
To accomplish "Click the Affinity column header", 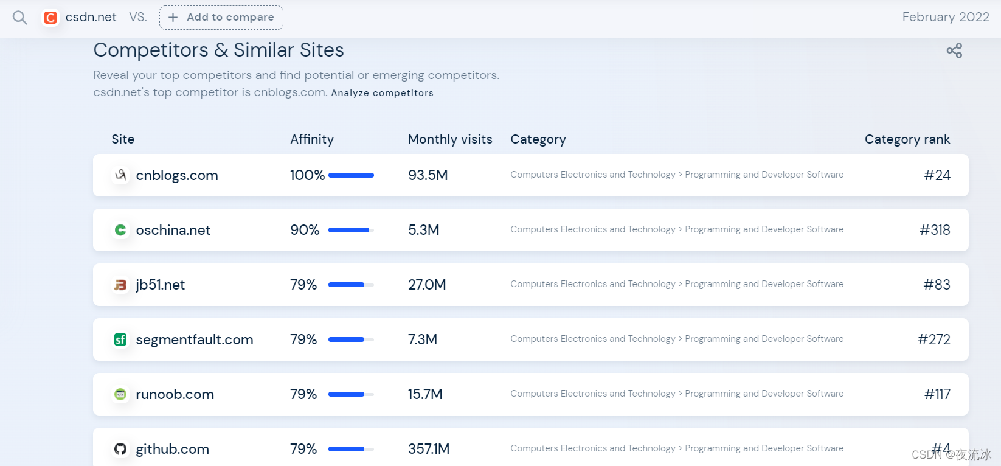I will coord(312,139).
